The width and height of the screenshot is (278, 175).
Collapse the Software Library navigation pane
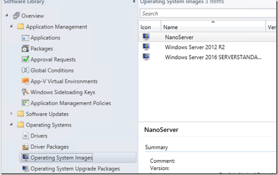134,2
